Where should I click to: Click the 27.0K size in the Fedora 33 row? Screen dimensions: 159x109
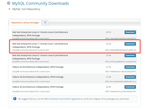[108, 77]
